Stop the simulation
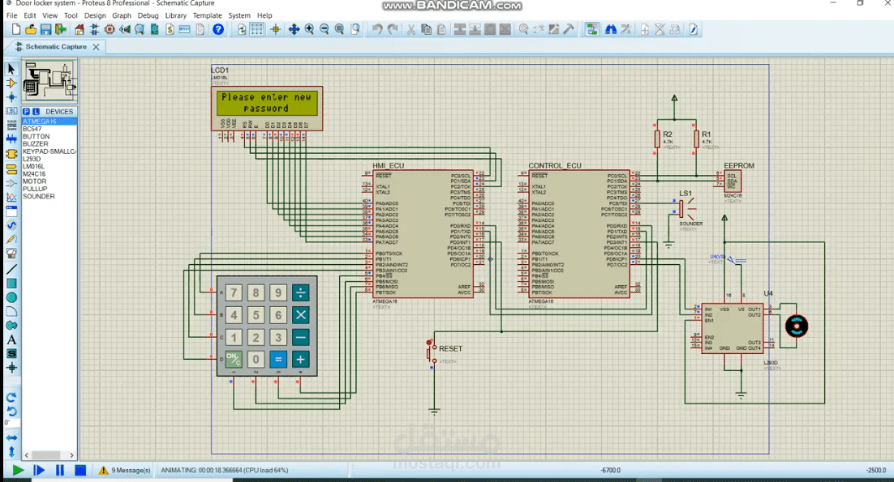Viewport: 894px width, 482px height. tap(80, 470)
